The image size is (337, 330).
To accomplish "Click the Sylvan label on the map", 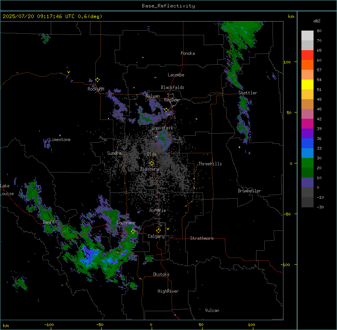I will tap(152, 96).
